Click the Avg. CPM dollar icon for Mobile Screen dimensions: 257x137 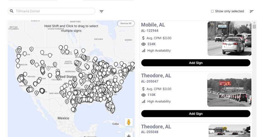click(x=143, y=38)
